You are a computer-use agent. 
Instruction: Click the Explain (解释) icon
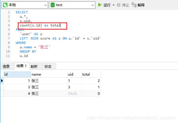point(134,5)
